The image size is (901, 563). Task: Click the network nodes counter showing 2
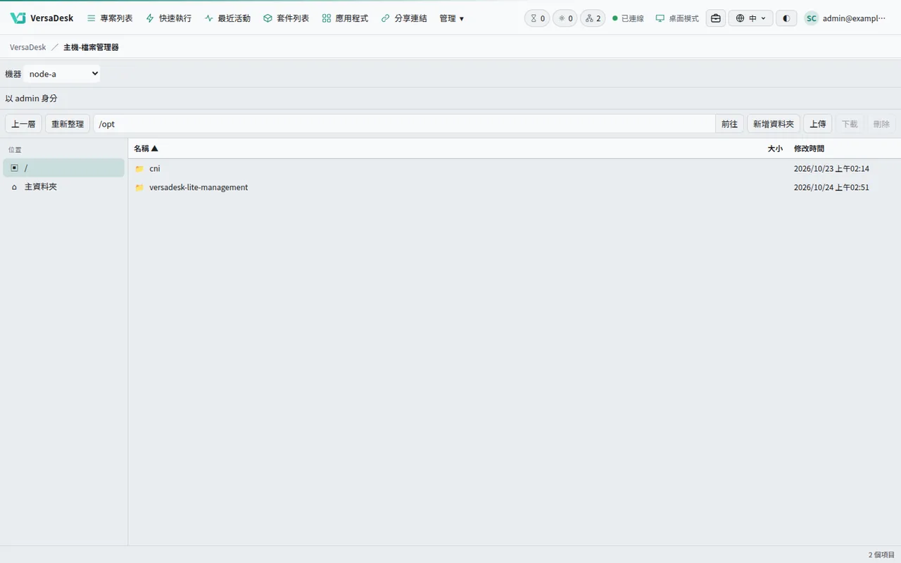pos(593,18)
